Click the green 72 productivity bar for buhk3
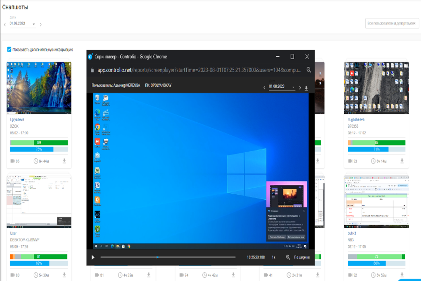421x281 pixels. pyautogui.click(x=376, y=256)
